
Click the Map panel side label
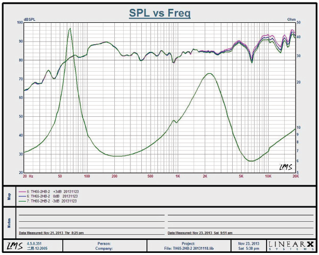(x=9, y=196)
